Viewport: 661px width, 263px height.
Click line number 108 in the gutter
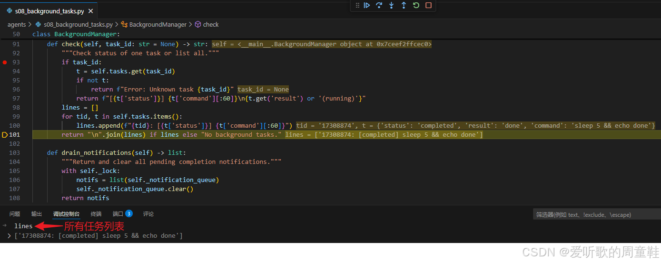click(14, 198)
